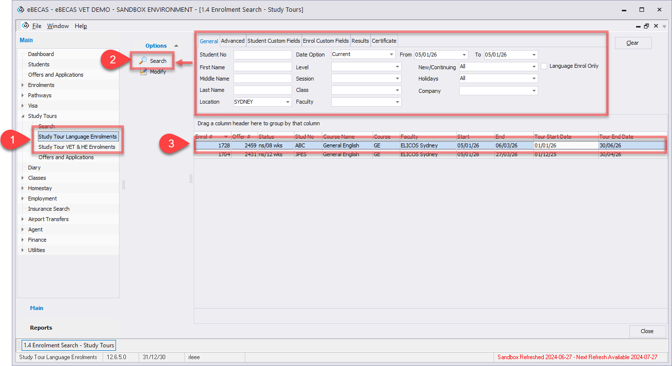Click the Clear button
This screenshot has height=366, width=672.
633,43
